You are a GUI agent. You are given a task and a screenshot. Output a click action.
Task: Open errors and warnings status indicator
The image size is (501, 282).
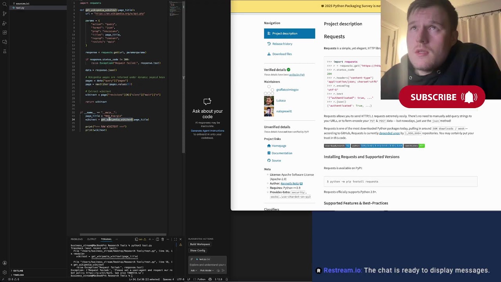[x=13, y=279]
